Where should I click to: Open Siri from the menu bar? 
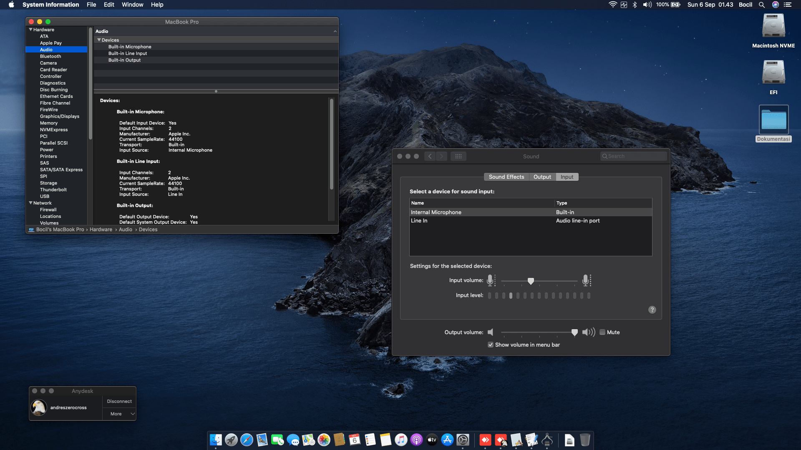click(x=775, y=5)
